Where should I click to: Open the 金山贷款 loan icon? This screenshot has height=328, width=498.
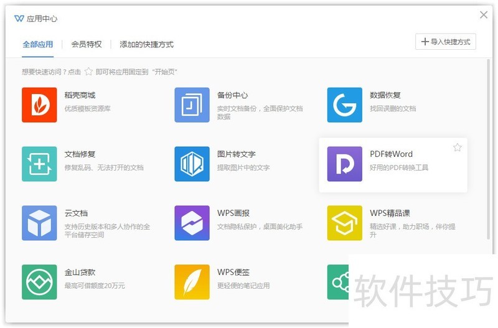tap(39, 282)
